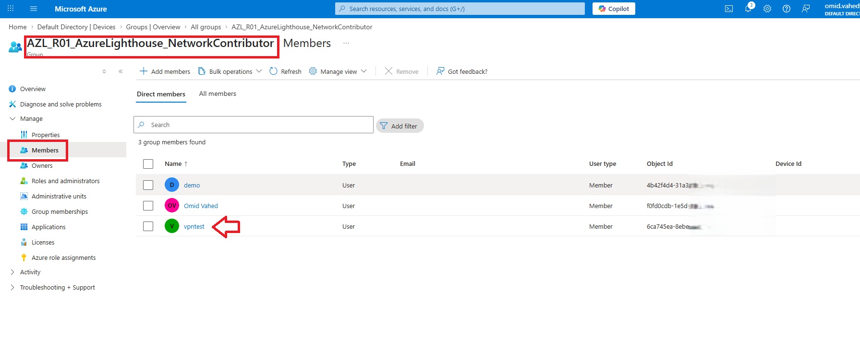Viewport: 860px width, 350px height.
Task: Open Default Directory | Devices breadcrumb
Action: (76, 27)
